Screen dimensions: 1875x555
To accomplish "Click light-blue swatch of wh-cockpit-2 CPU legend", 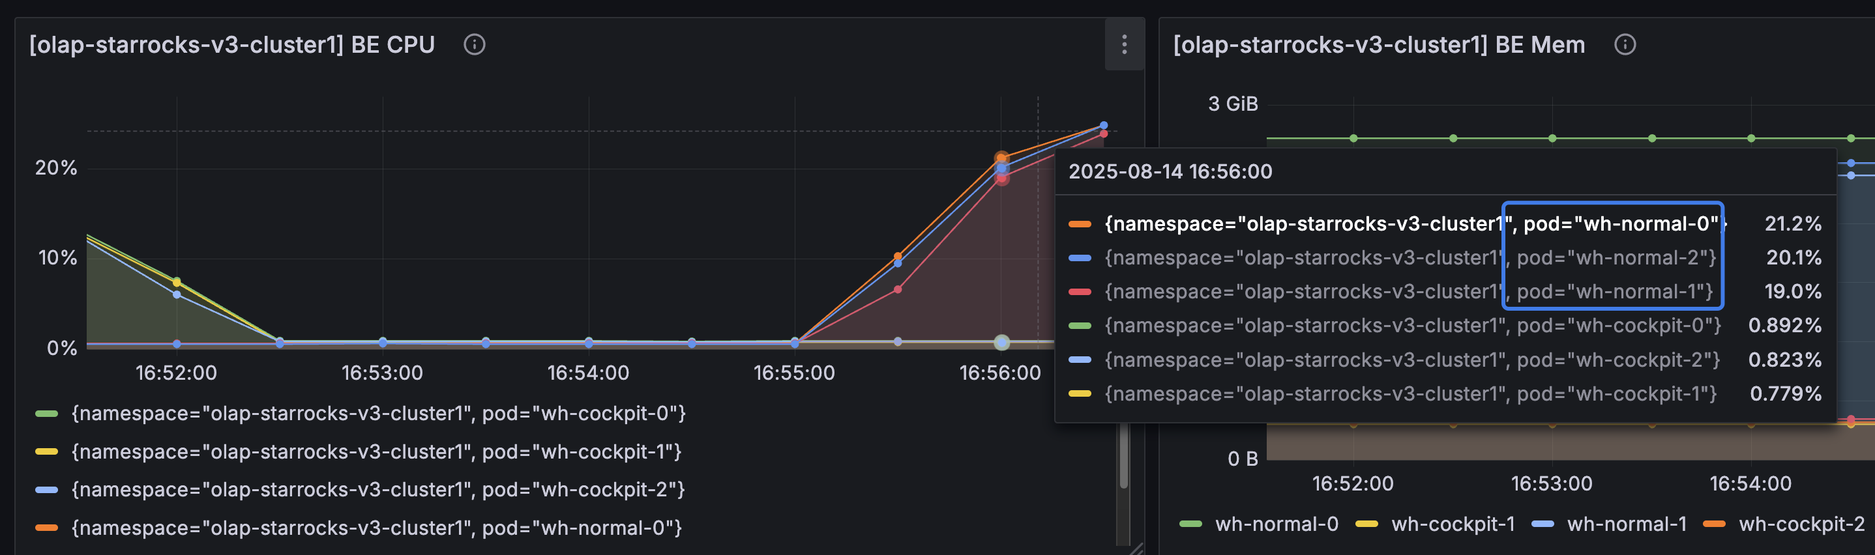I will (46, 490).
